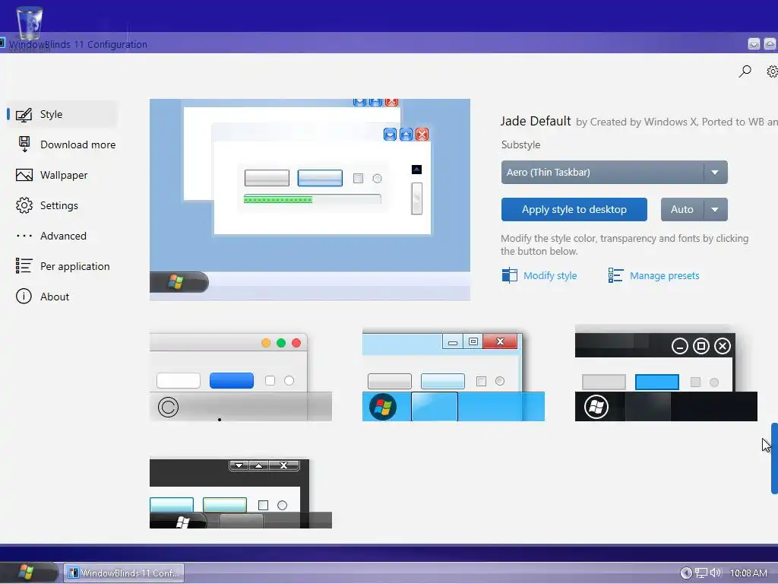Image resolution: width=778 pixels, height=584 pixels.
Task: Click the About info icon
Action: point(24,297)
